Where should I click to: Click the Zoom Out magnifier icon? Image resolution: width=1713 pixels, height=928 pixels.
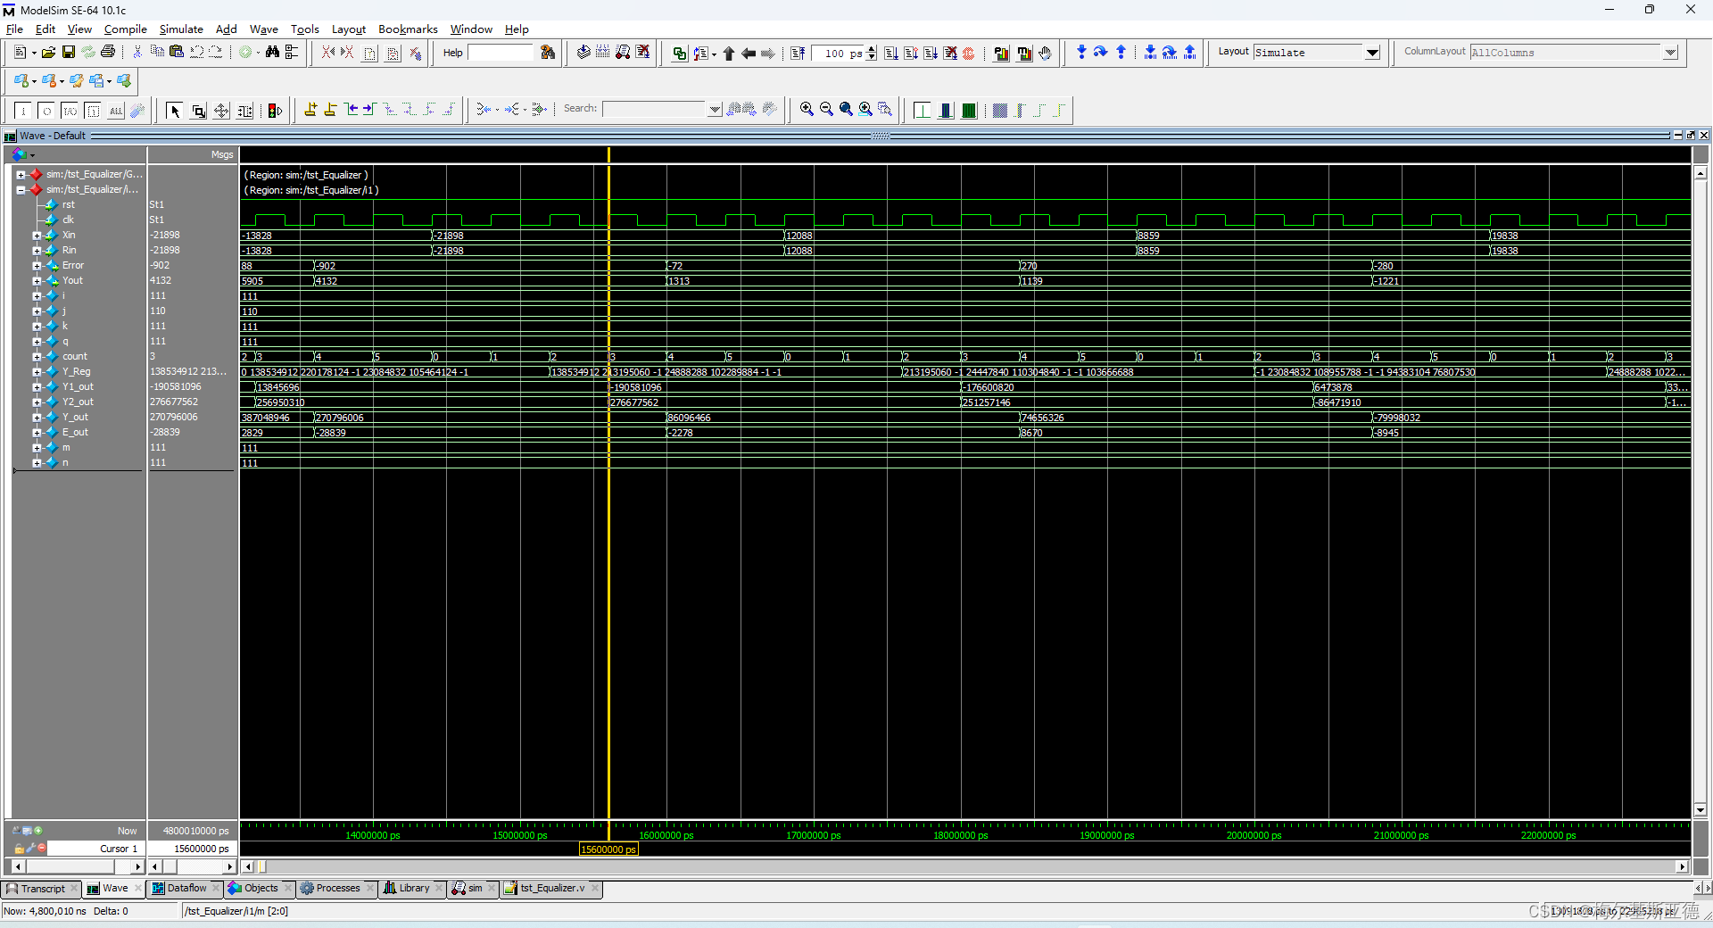(826, 109)
